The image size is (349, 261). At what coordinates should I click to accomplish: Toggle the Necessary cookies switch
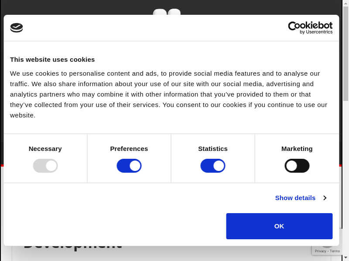pyautogui.click(x=45, y=166)
